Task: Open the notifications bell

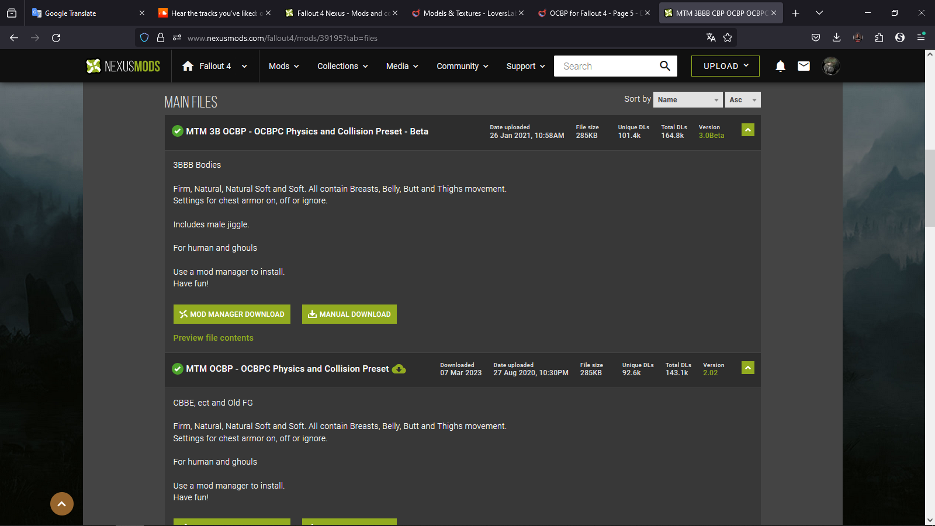Action: 780,66
